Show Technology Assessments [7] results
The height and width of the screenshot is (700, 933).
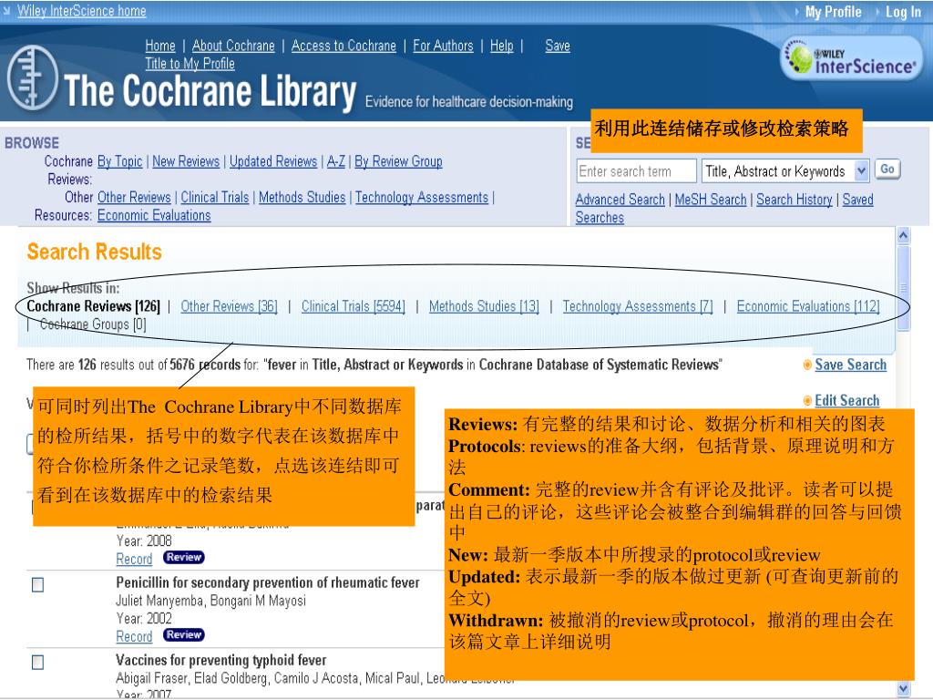point(637,306)
